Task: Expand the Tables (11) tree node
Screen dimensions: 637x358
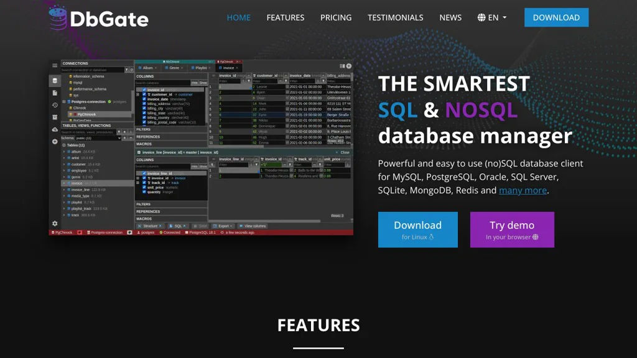Action: [63, 145]
